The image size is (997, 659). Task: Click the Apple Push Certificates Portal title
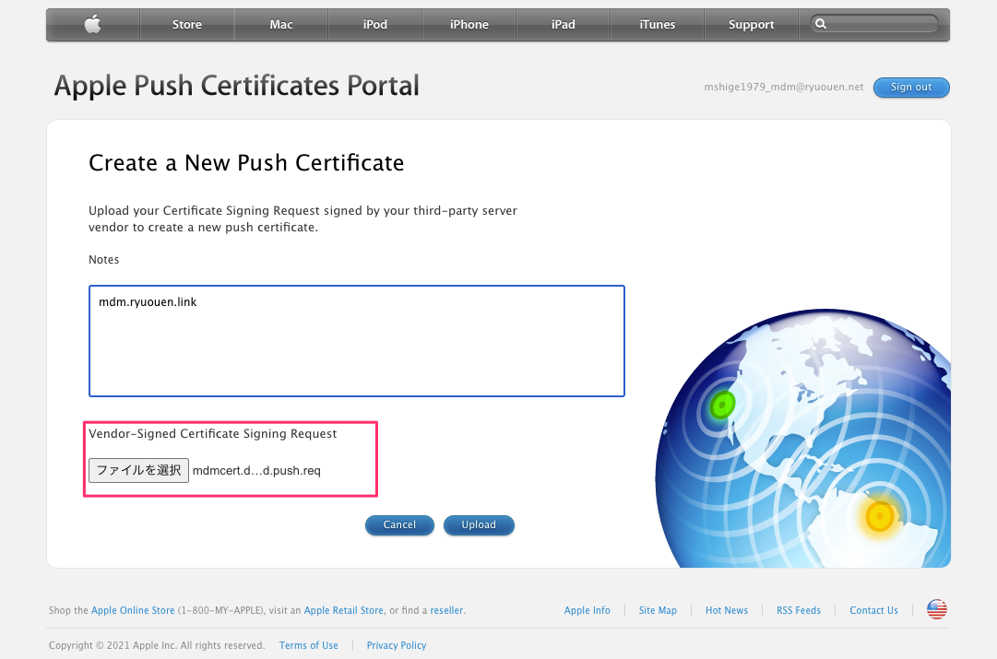click(x=236, y=86)
